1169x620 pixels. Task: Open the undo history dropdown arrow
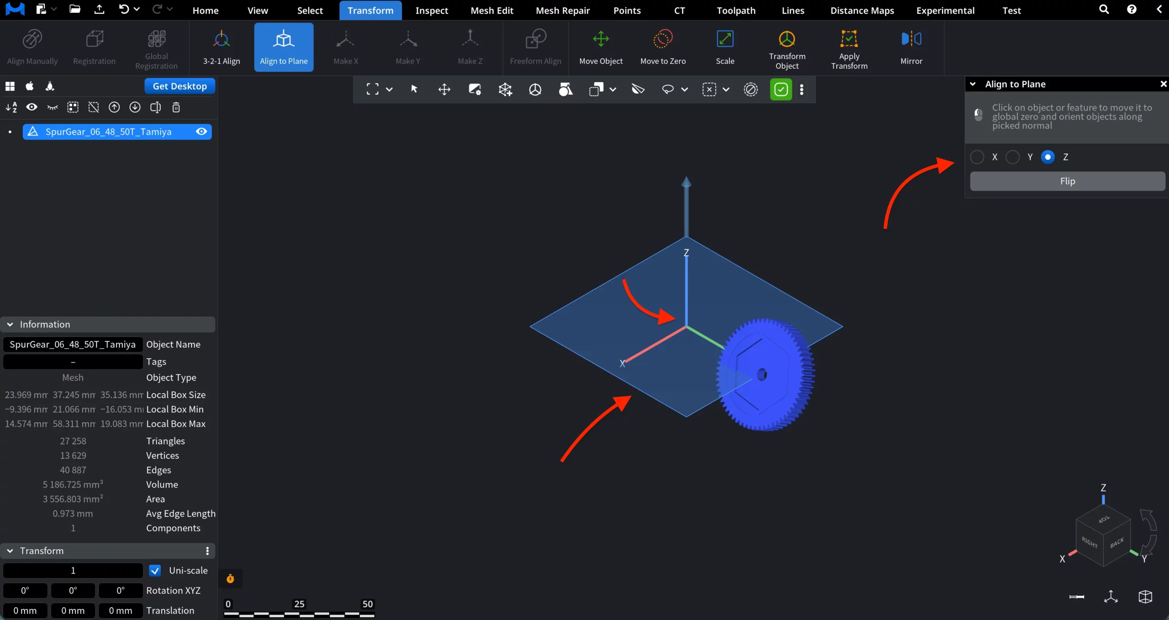(137, 9)
